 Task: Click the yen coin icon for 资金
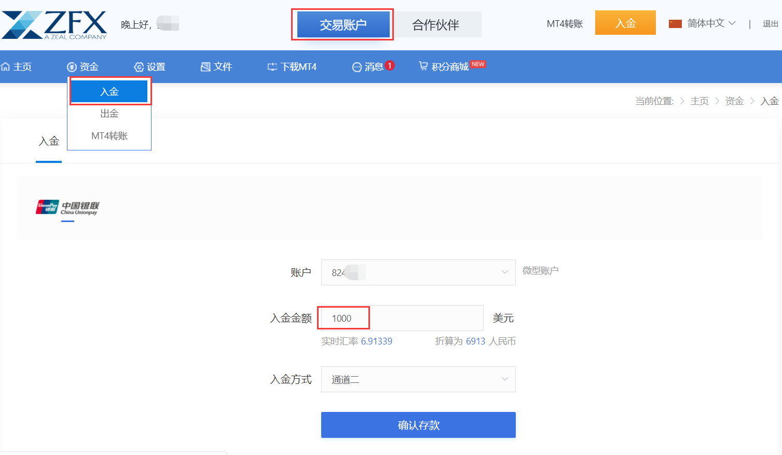pos(72,67)
